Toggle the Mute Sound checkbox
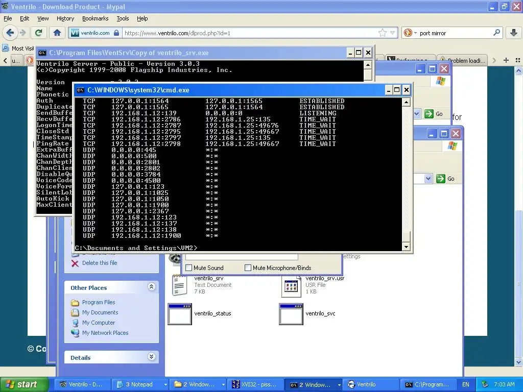Image resolution: width=523 pixels, height=392 pixels. pos(189,267)
